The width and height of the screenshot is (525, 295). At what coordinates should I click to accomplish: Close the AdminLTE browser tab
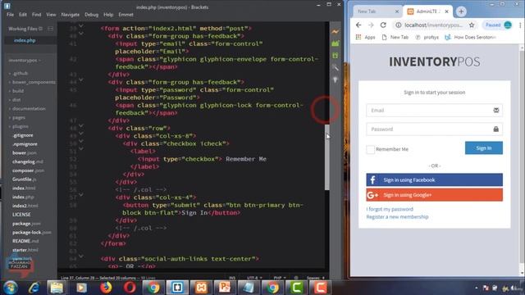coord(446,11)
